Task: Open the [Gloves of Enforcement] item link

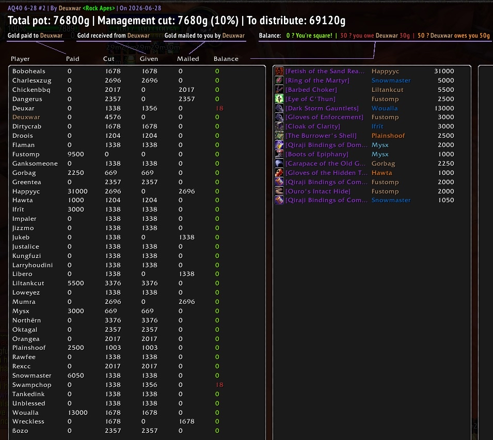Action: point(324,117)
